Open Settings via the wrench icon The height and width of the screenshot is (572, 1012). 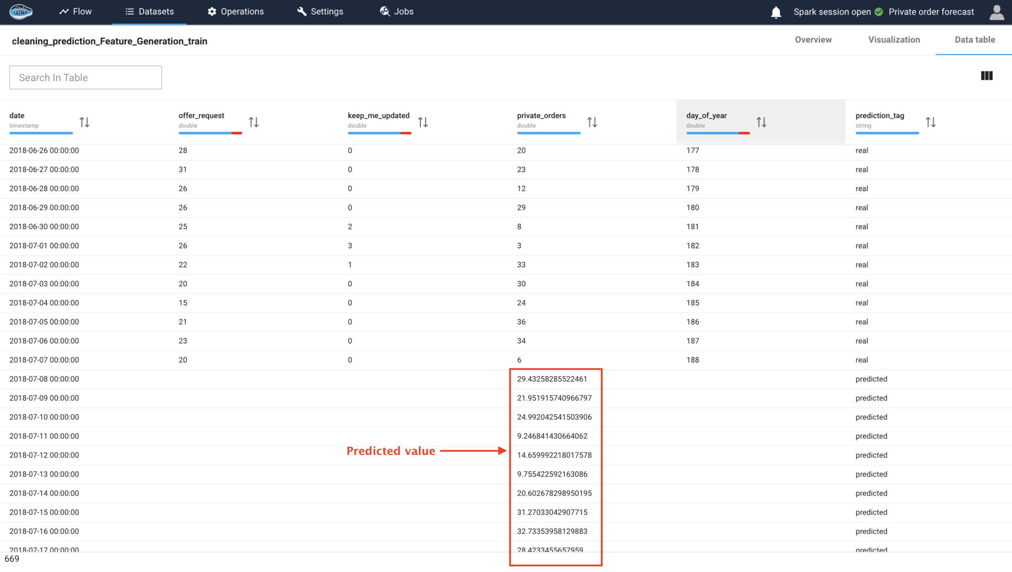point(301,11)
